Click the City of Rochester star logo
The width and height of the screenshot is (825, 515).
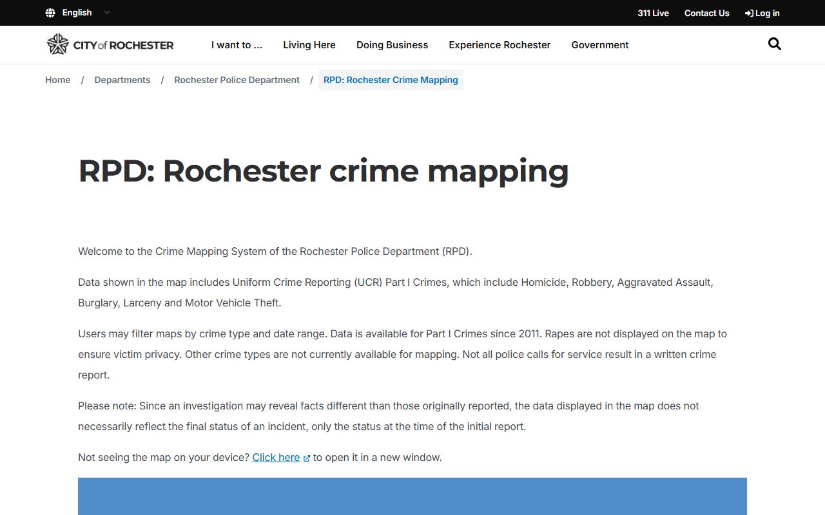(58, 44)
